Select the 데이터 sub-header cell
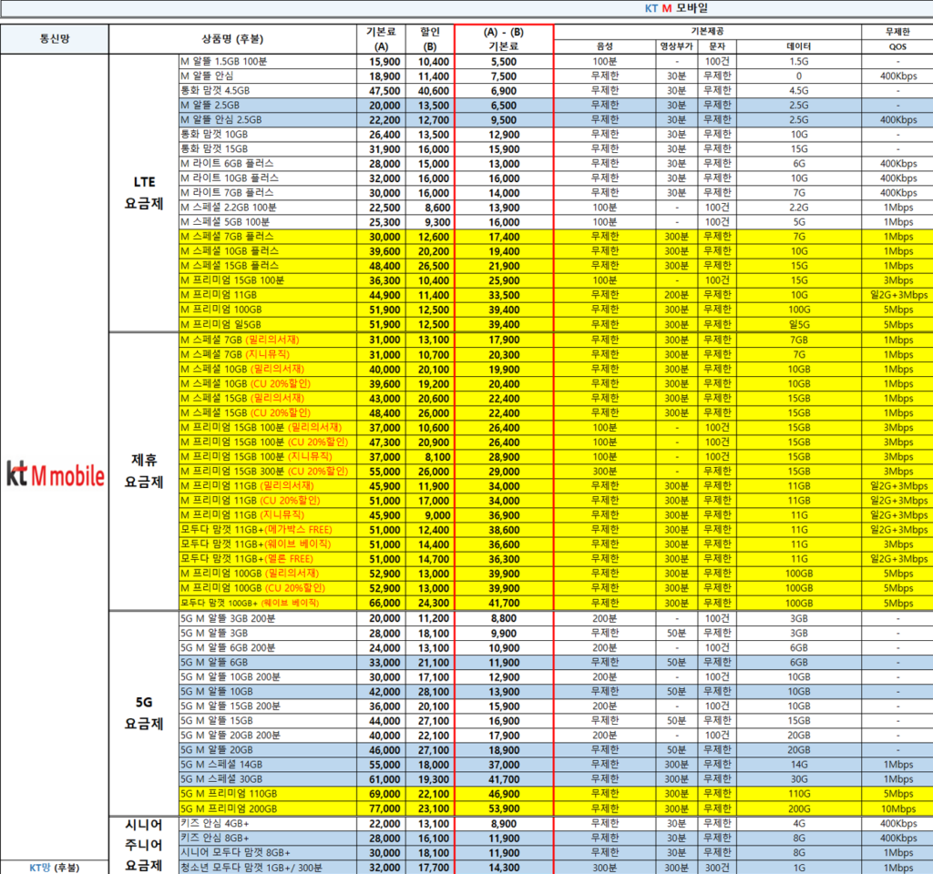Viewport: 933px width, 874px height. pos(798,46)
